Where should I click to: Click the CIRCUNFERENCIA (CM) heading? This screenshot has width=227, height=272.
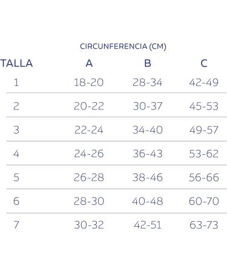[x=123, y=47]
